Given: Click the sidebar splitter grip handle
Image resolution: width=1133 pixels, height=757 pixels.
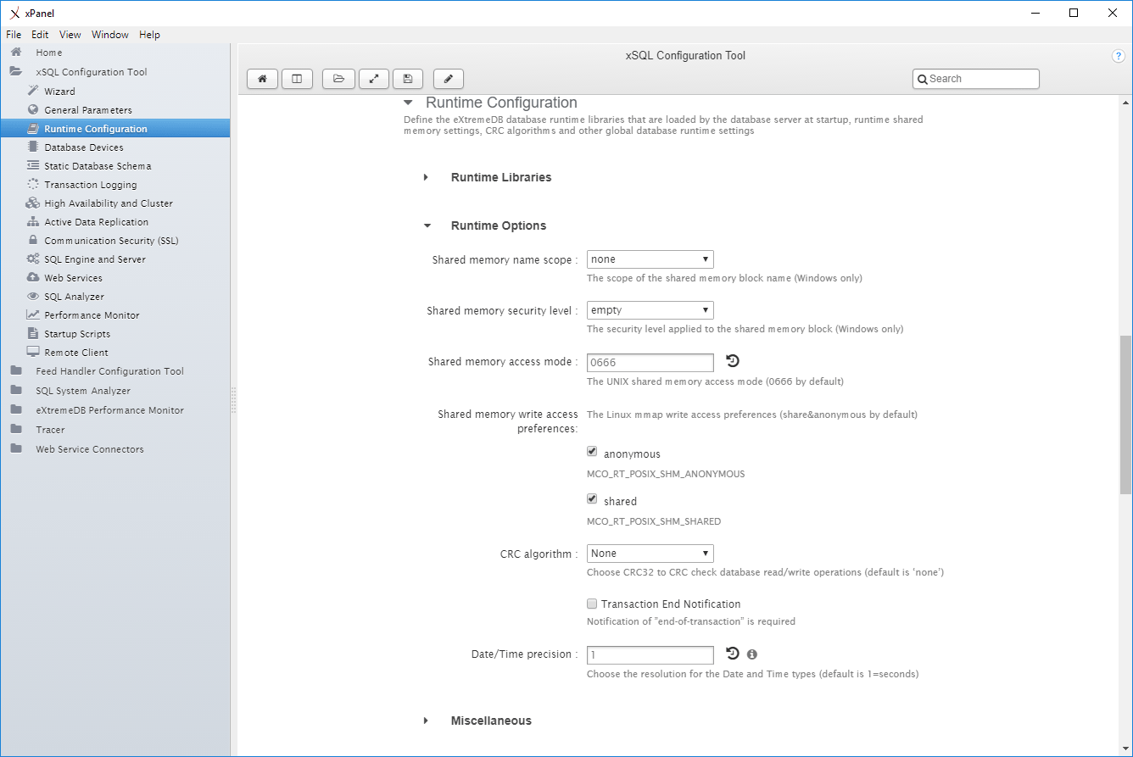Looking at the screenshot, I should coord(234,400).
